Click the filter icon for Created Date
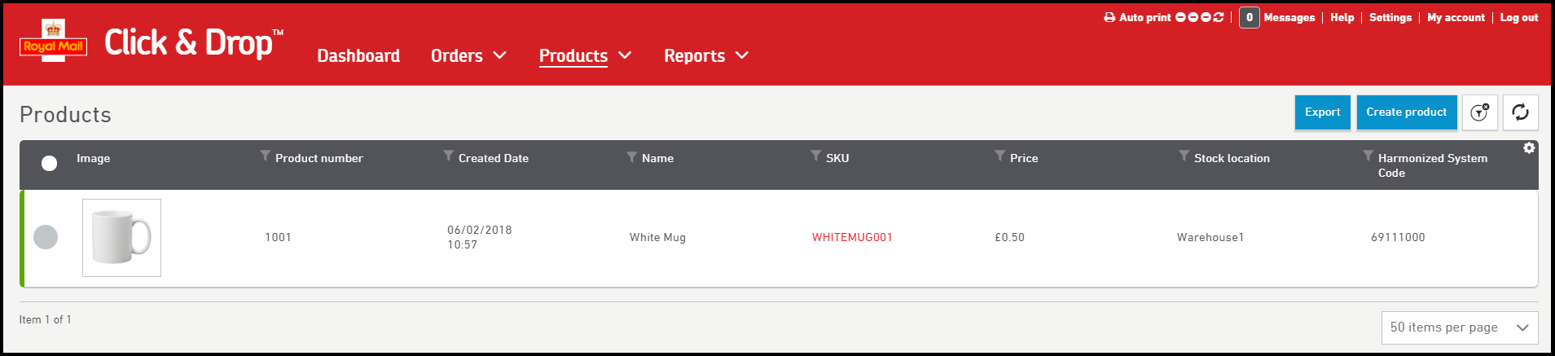The image size is (1555, 356). tap(448, 156)
